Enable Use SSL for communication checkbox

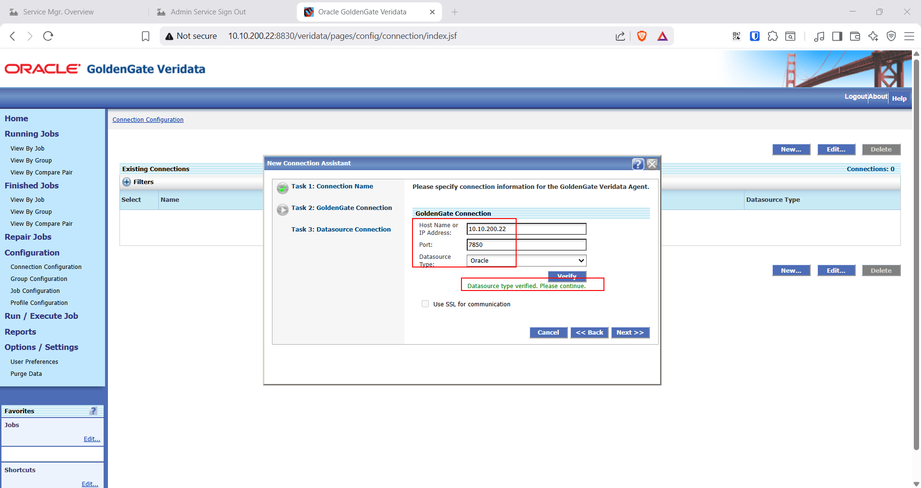coord(425,303)
